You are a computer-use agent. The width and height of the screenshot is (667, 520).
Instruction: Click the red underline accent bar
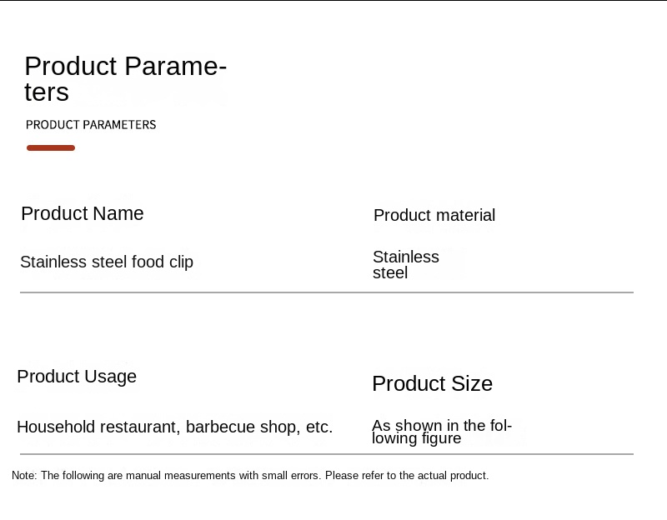pyautogui.click(x=51, y=148)
